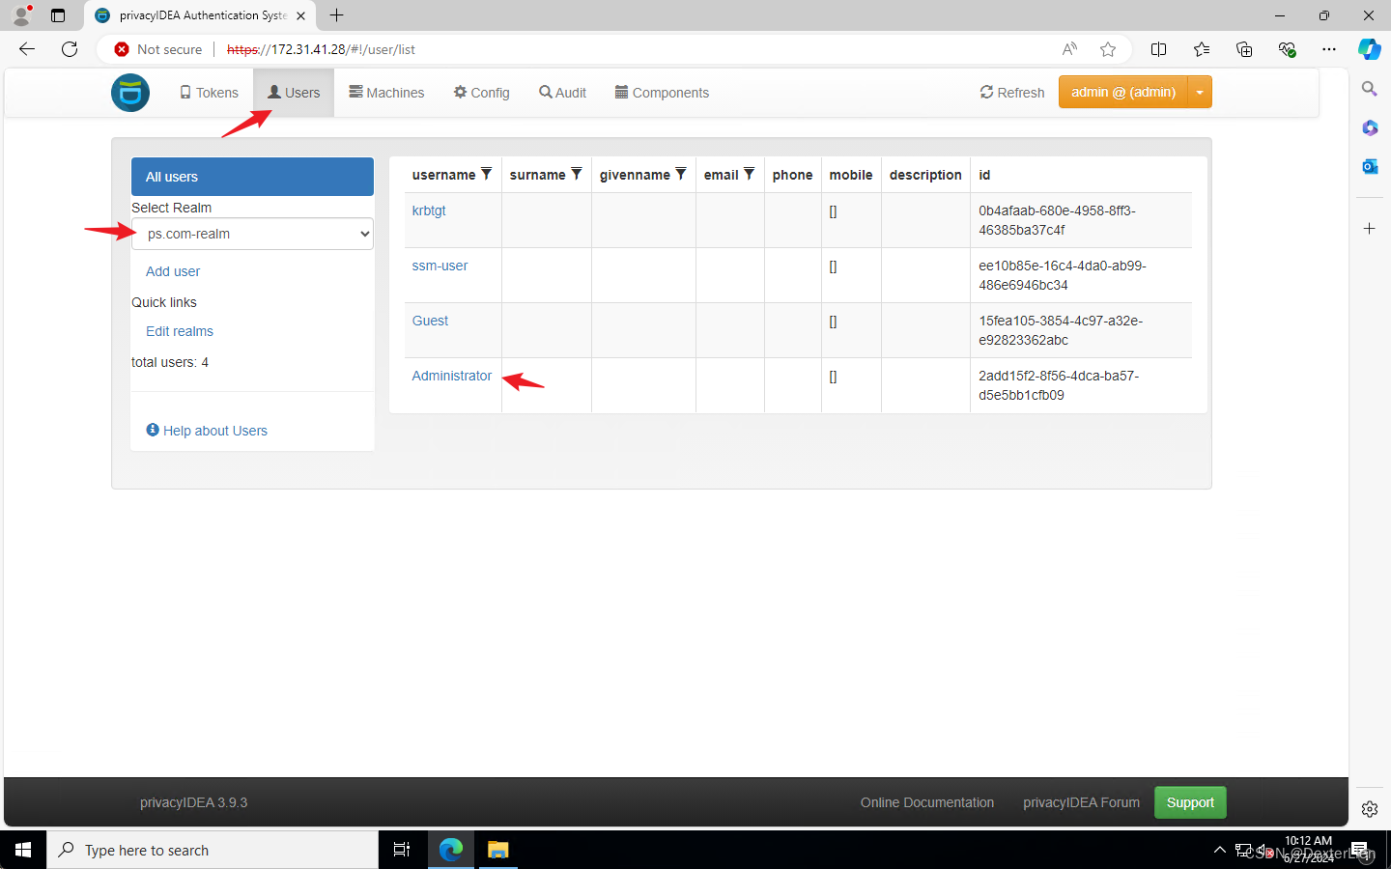This screenshot has height=869, width=1391.
Task: Select All users sidebar item
Action: [x=252, y=177]
